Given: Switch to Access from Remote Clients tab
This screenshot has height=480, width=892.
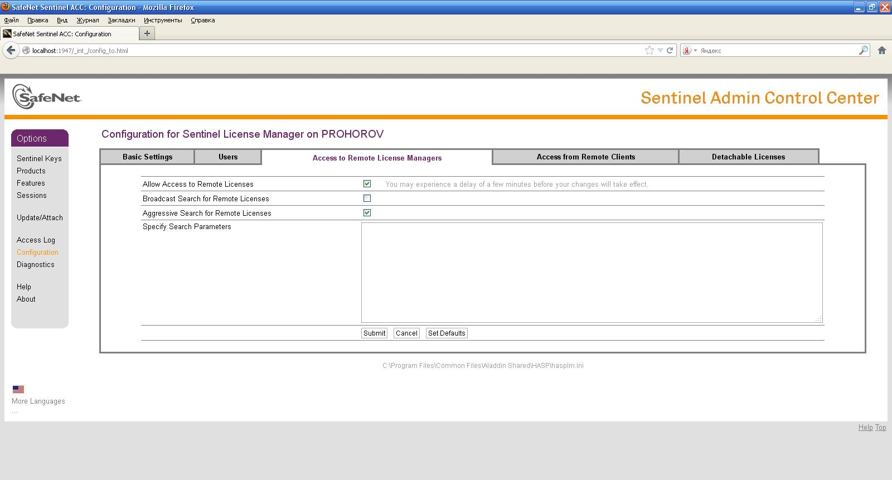Looking at the screenshot, I should pyautogui.click(x=585, y=157).
